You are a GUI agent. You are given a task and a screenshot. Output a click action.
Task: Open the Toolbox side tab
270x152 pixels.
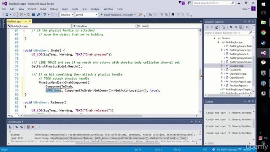pos(3,24)
